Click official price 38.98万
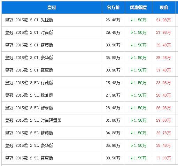178x166 pixels. (113, 70)
